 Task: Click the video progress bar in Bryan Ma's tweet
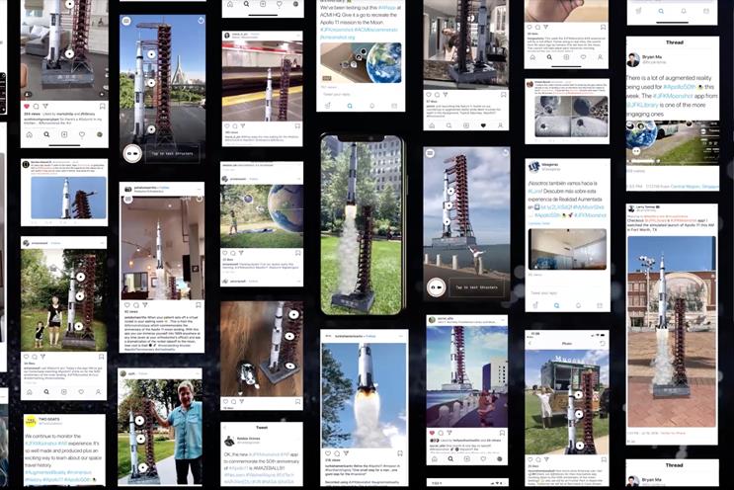(673, 161)
